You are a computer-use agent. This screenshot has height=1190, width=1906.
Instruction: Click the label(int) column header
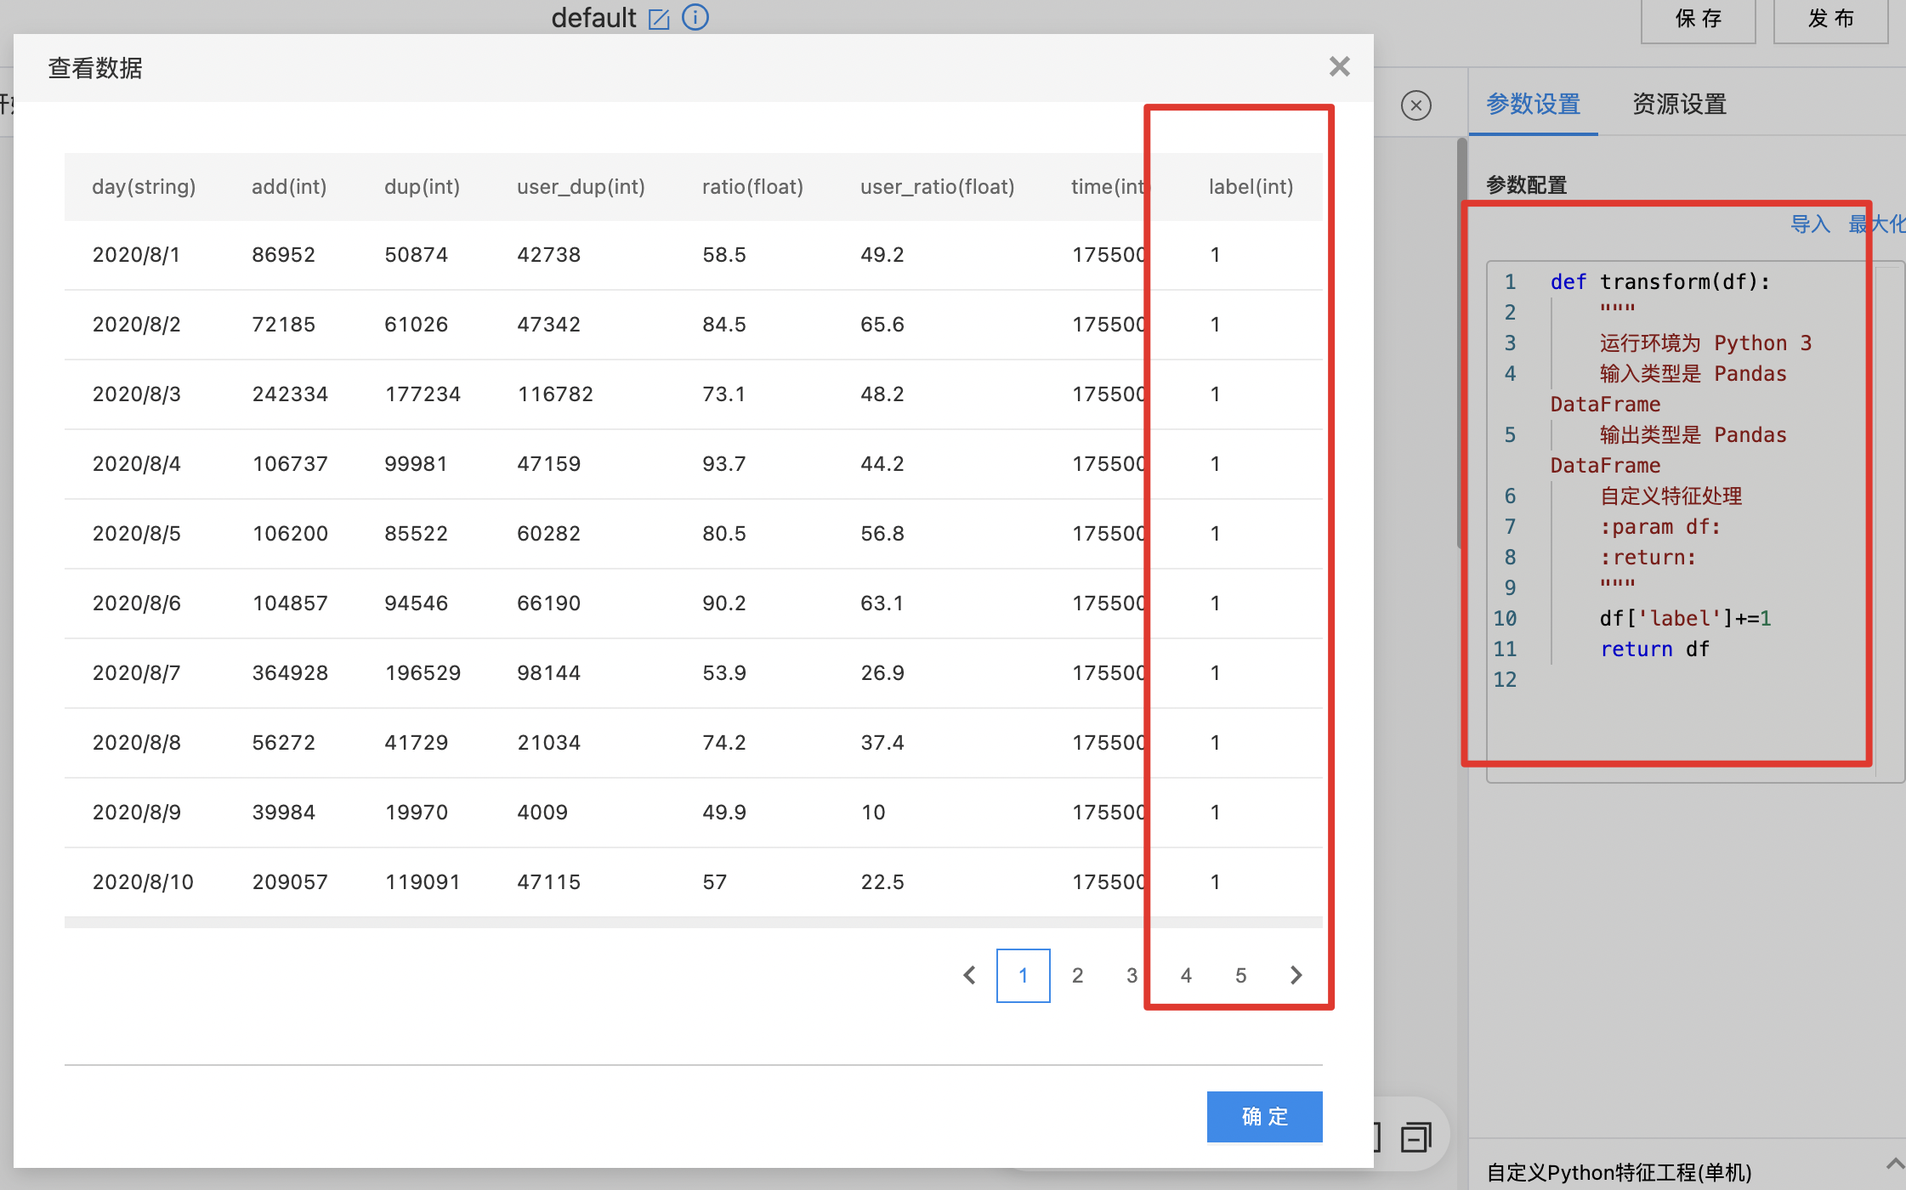coord(1251,187)
